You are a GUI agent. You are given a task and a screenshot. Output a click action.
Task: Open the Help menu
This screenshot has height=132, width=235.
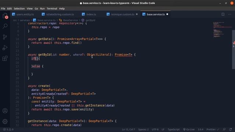point(62,8)
